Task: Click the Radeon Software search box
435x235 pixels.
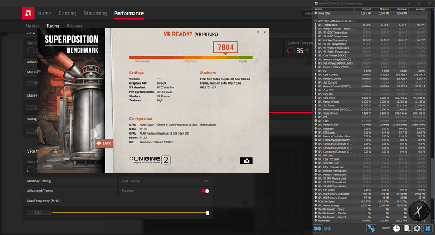Action: click(307, 13)
